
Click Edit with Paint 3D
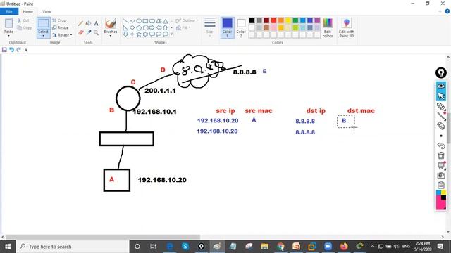tap(346, 27)
